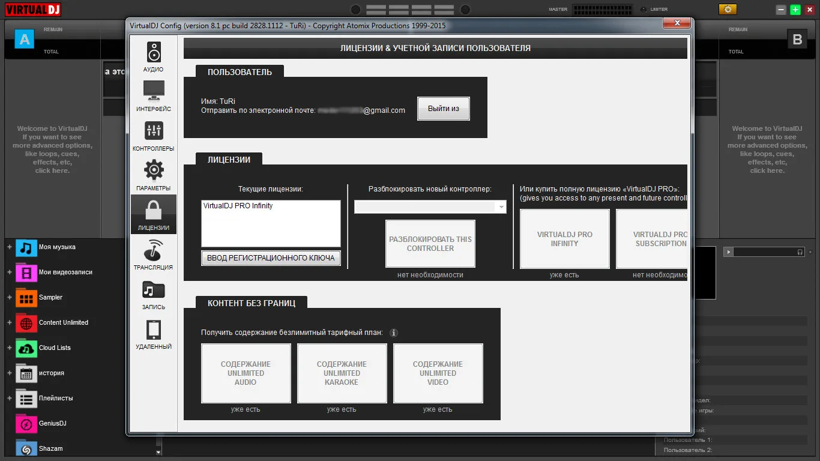Open the Плейлисты list folder icon
This screenshot has width=820, height=461.
(x=26, y=399)
